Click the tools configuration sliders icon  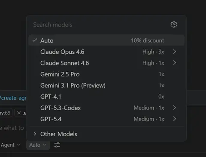pos(57,145)
